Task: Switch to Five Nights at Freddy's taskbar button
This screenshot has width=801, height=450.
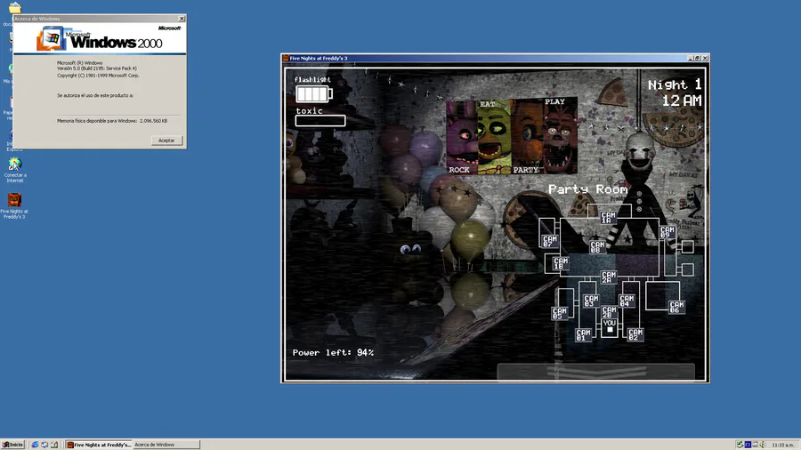Action: click(99, 445)
